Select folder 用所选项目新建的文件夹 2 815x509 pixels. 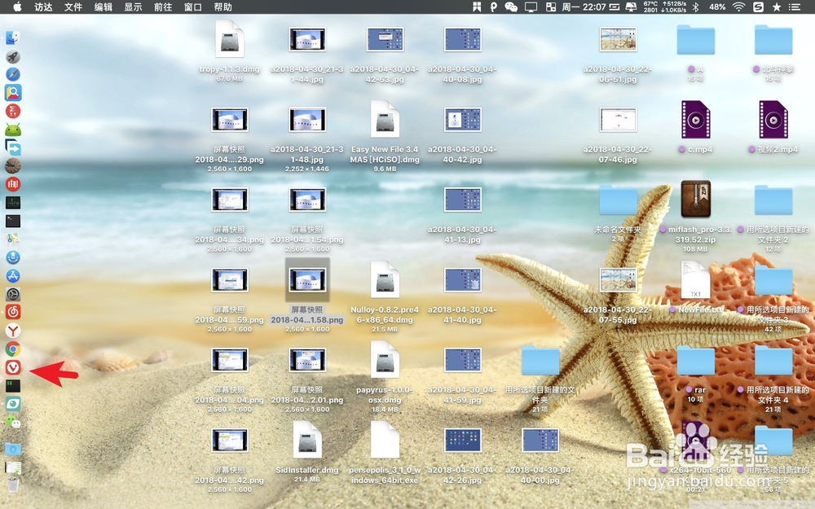(x=773, y=200)
